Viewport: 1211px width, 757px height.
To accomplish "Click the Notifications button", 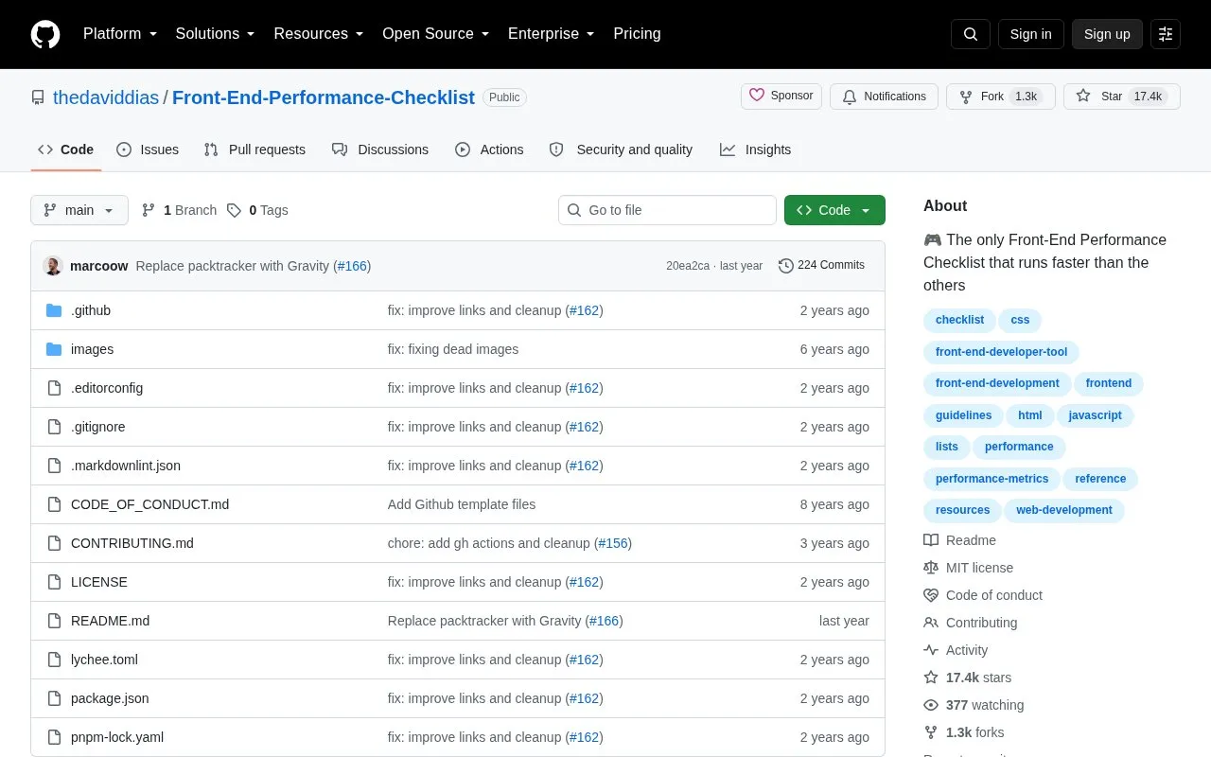I will click(x=884, y=97).
